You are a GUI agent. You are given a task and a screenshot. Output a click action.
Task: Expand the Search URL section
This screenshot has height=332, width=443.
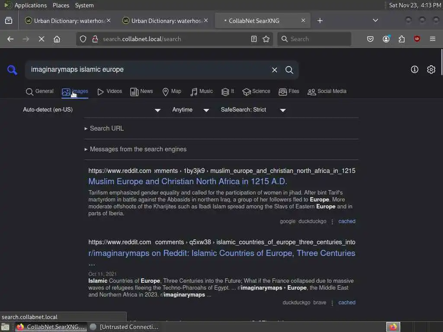[x=104, y=128]
